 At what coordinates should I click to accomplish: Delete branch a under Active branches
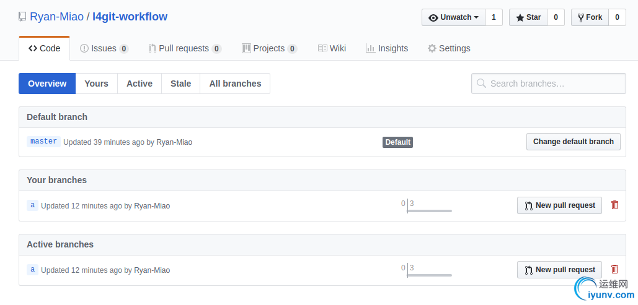click(x=614, y=269)
